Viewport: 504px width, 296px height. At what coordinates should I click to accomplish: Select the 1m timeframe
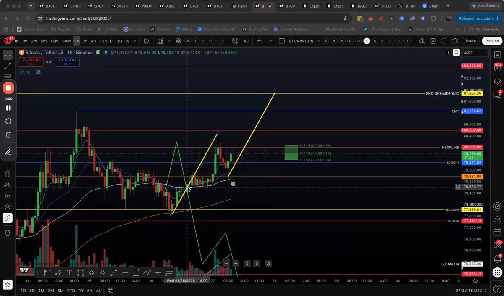(x=25, y=41)
